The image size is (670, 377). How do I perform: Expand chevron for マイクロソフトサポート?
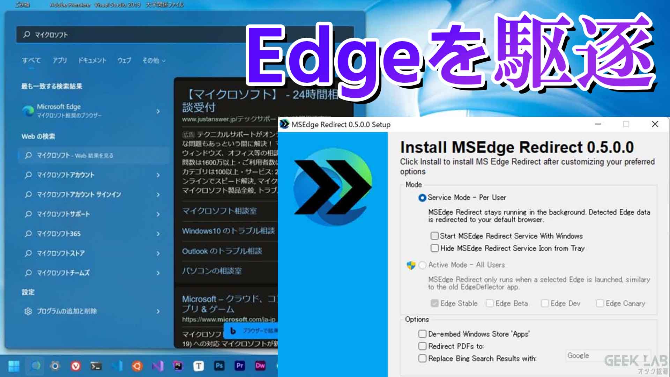[158, 214]
